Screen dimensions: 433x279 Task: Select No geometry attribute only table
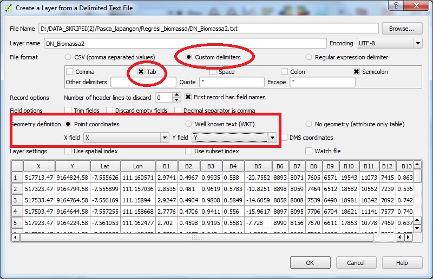[309, 124]
